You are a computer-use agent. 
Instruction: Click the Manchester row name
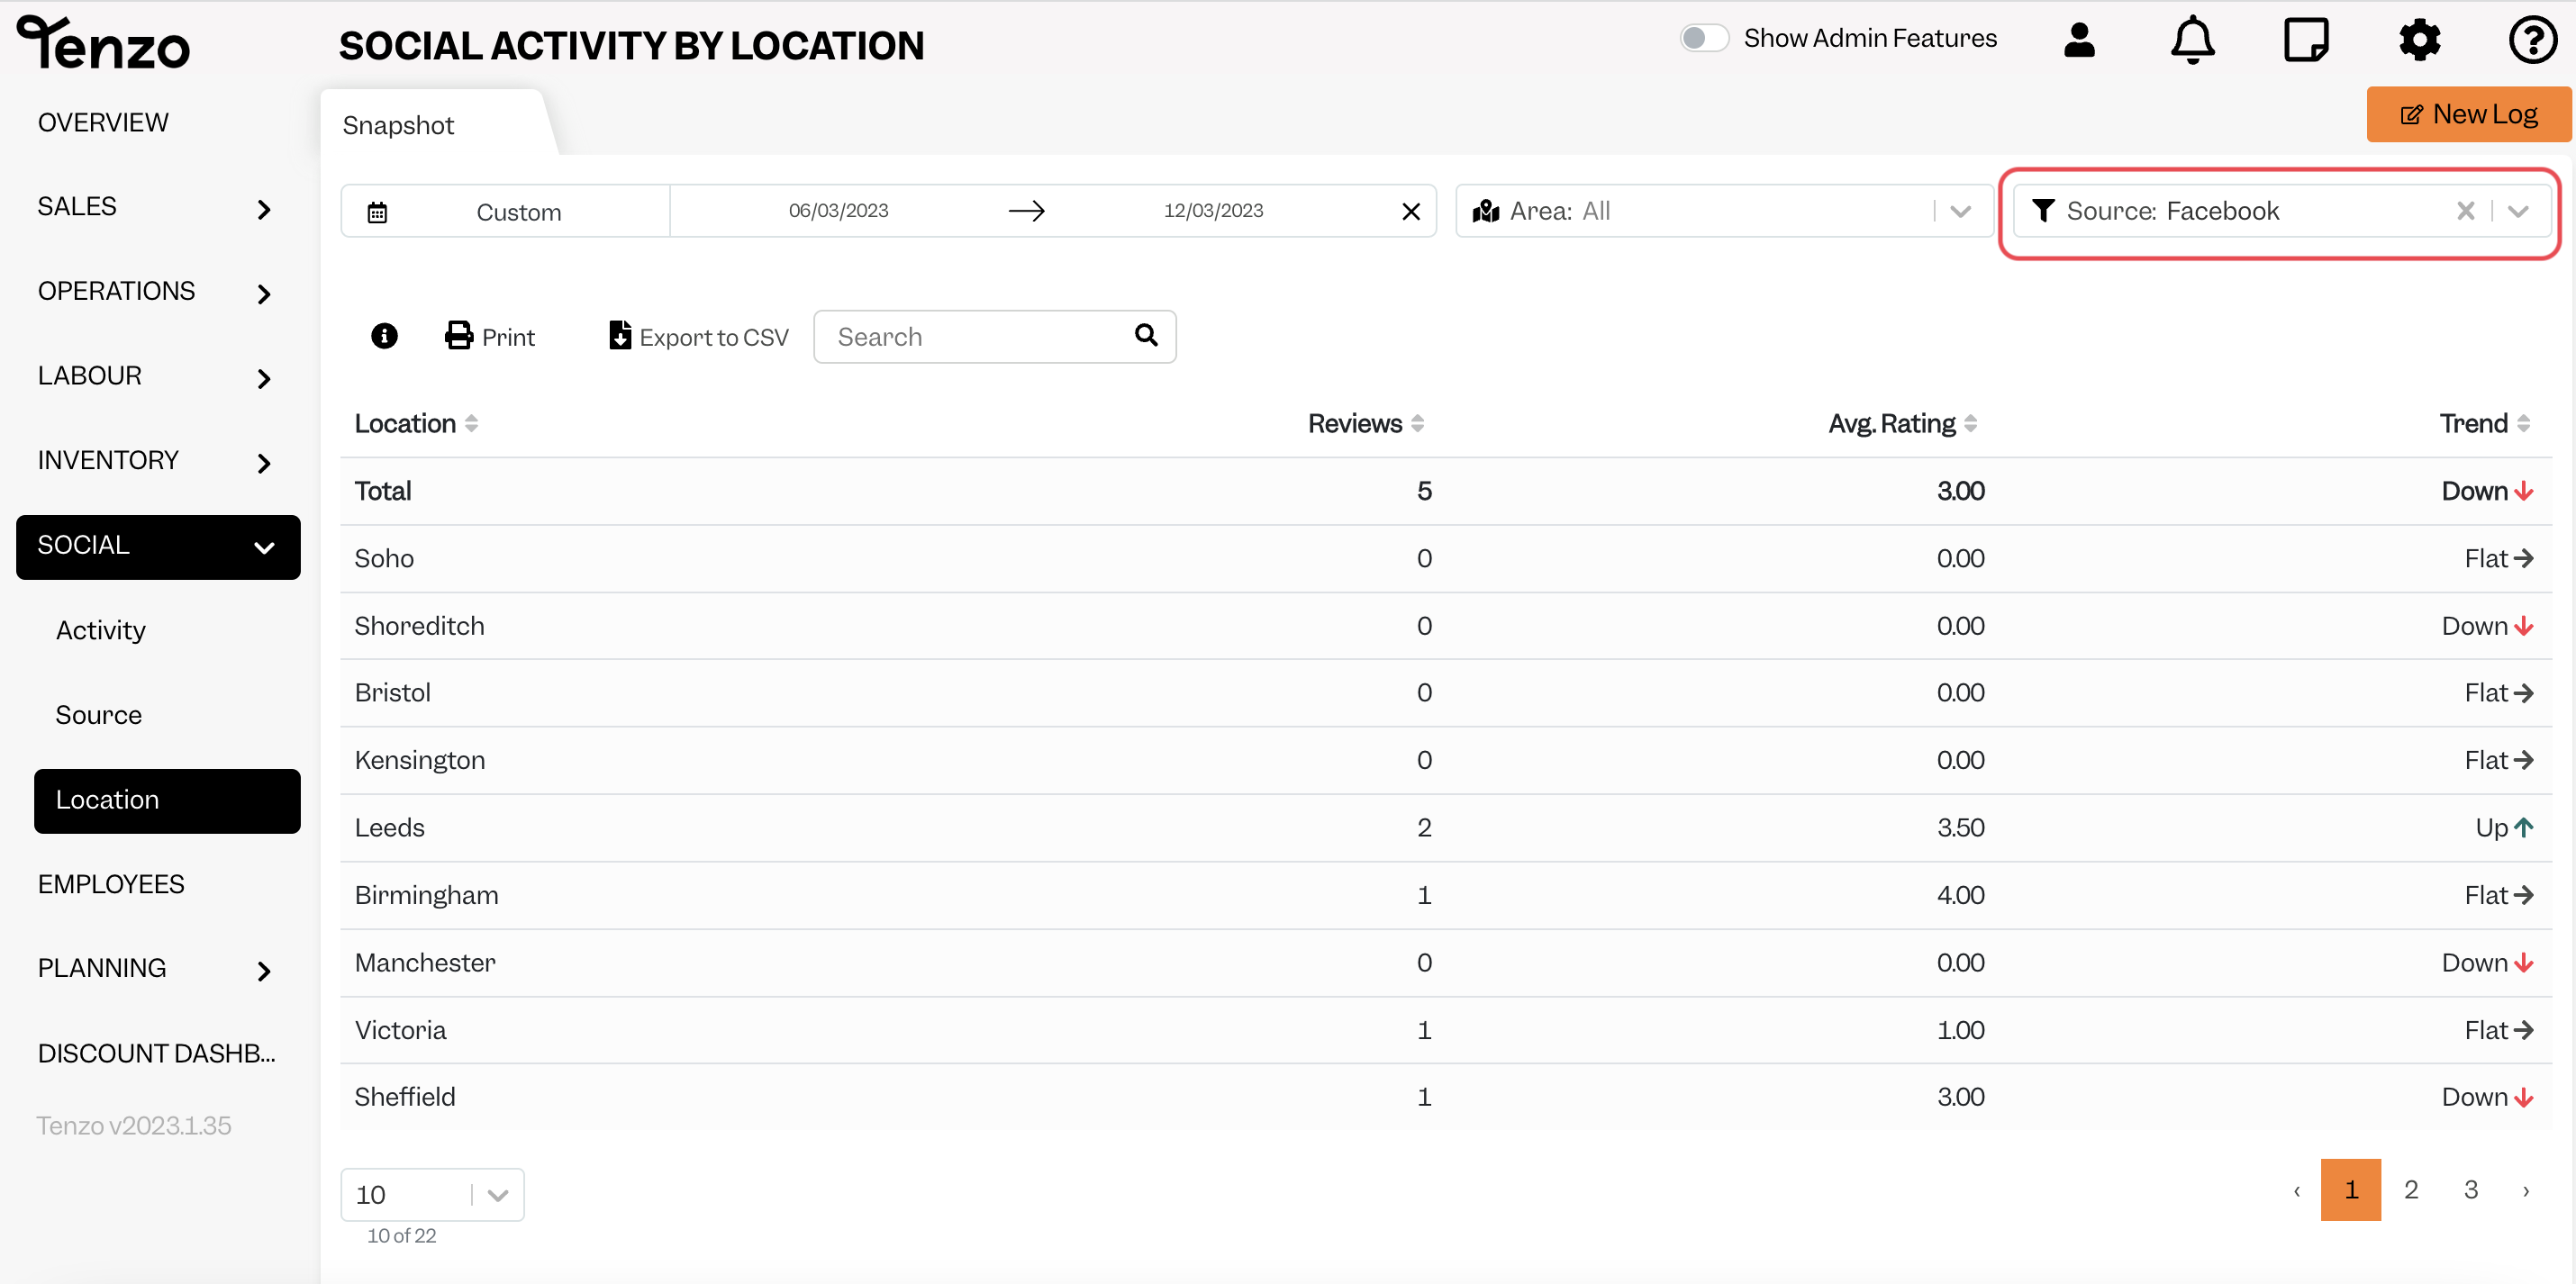425,963
